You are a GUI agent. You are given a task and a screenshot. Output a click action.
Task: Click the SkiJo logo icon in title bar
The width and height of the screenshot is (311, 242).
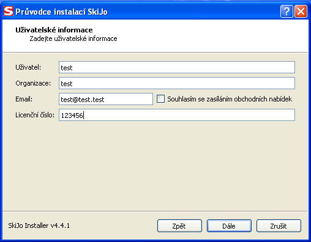pos(9,11)
